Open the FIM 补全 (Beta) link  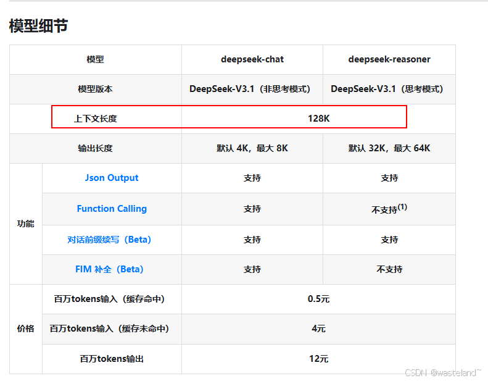(x=109, y=269)
